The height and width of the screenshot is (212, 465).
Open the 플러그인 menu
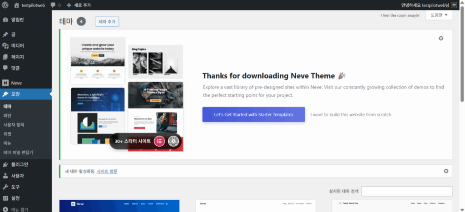point(20,164)
